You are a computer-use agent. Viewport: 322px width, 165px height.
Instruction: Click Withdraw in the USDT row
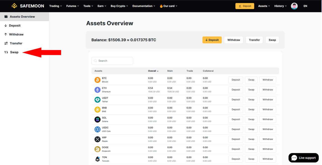pyautogui.click(x=268, y=100)
